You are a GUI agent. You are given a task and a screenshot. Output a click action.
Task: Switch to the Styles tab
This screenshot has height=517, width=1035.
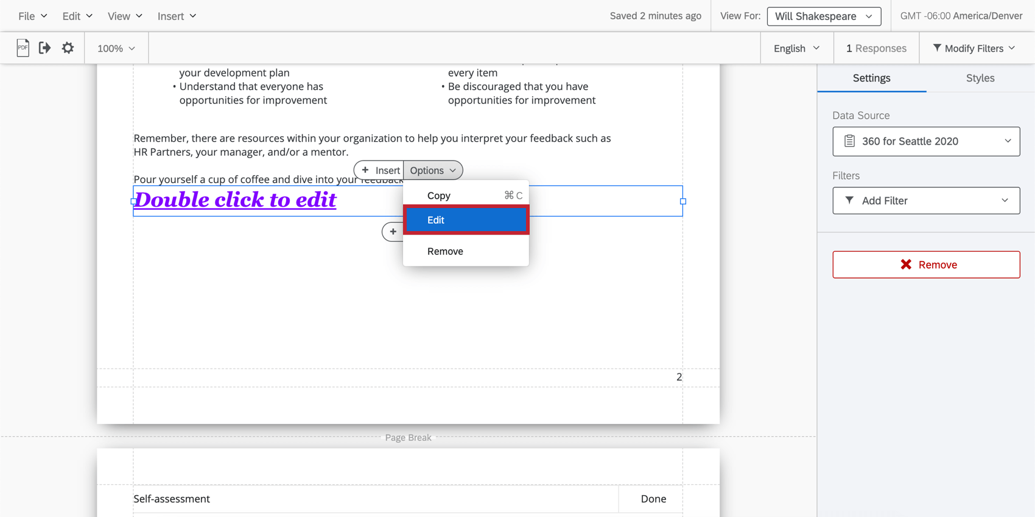pos(980,78)
